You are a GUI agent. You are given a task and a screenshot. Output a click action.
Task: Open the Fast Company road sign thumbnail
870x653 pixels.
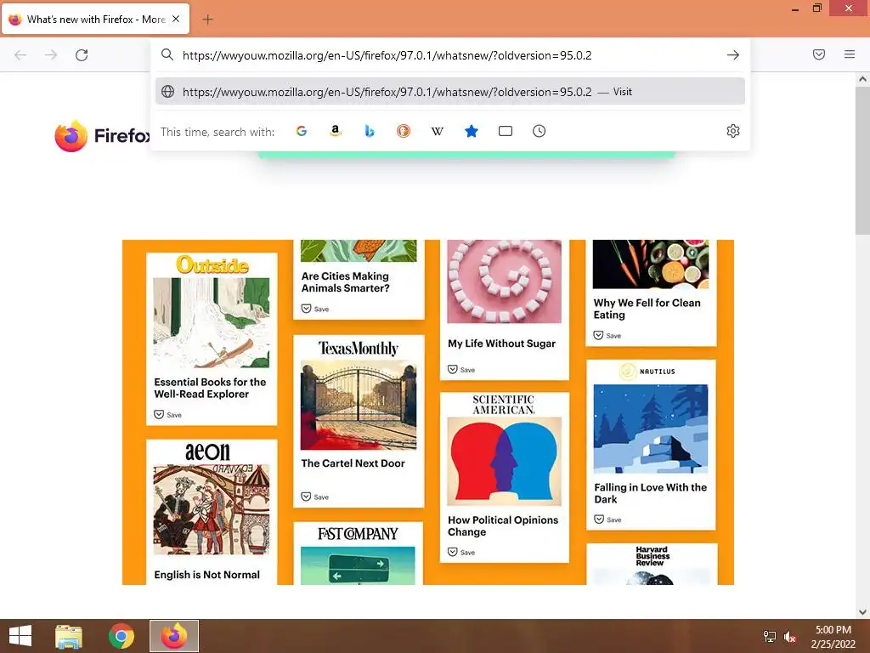pyautogui.click(x=358, y=565)
